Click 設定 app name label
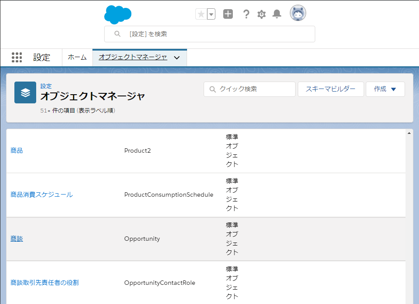Viewport: 419px width, 304px height. (x=42, y=57)
